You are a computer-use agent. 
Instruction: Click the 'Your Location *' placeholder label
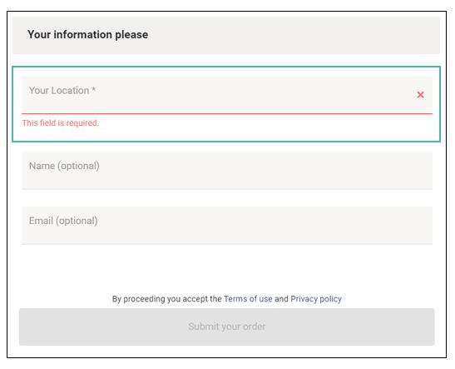(62, 91)
